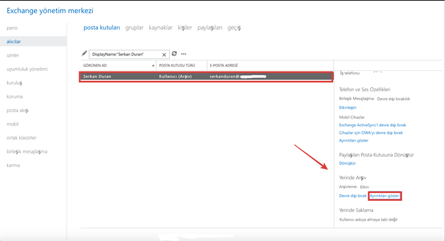445x241 pixels.
Task: Open posta akışı section
Action: [x=18, y=110]
